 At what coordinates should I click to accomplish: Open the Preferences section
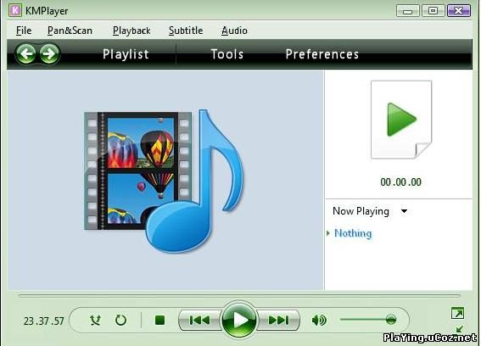[322, 54]
